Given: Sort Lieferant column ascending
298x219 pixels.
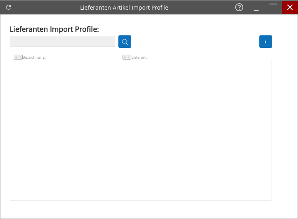Looking at the screenshot, I should pyautogui.click(x=125, y=57).
